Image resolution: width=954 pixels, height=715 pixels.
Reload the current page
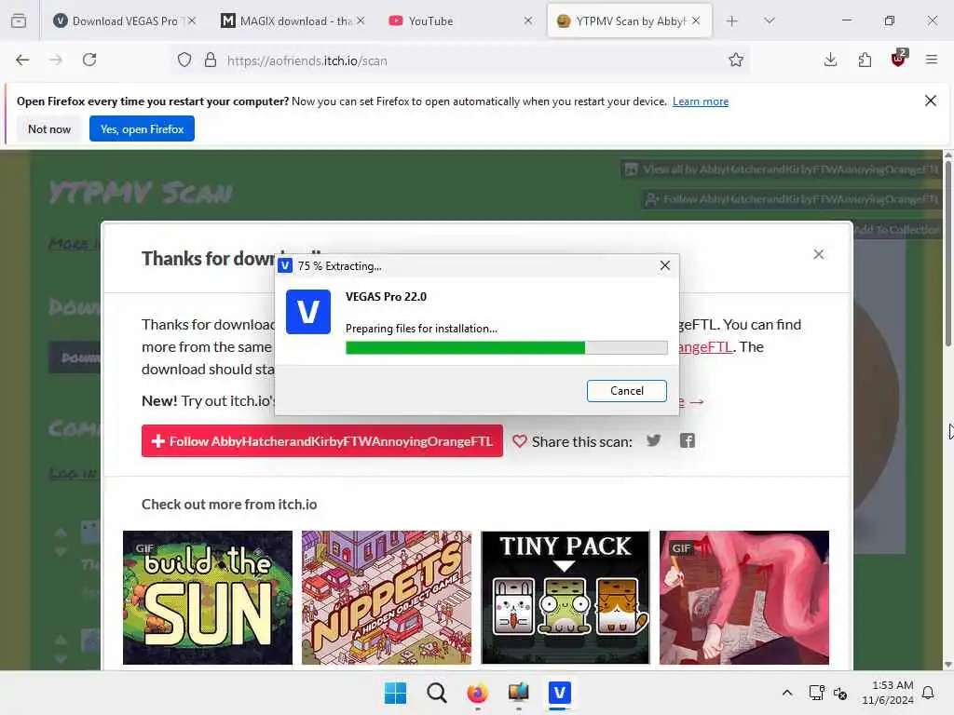[89, 60]
